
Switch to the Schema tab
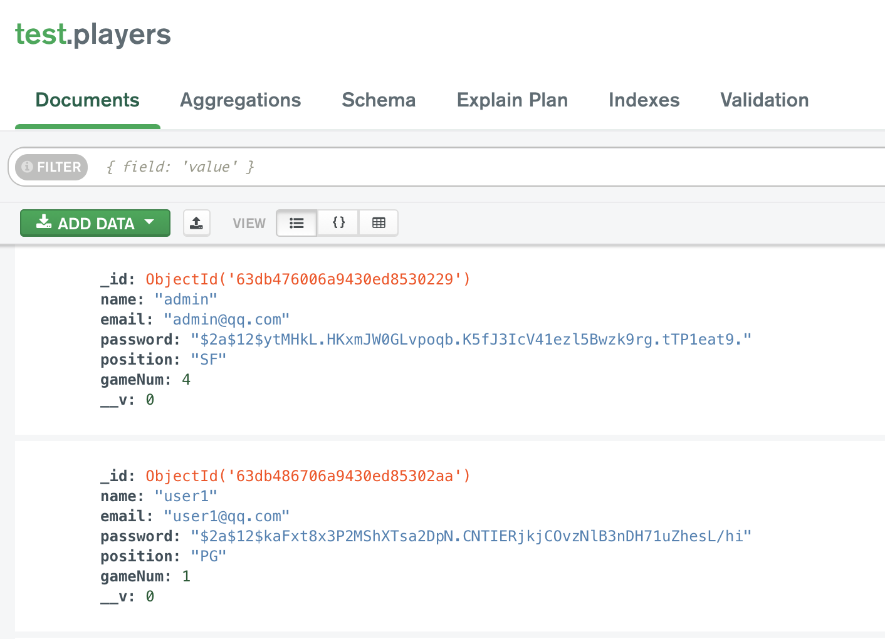click(379, 100)
